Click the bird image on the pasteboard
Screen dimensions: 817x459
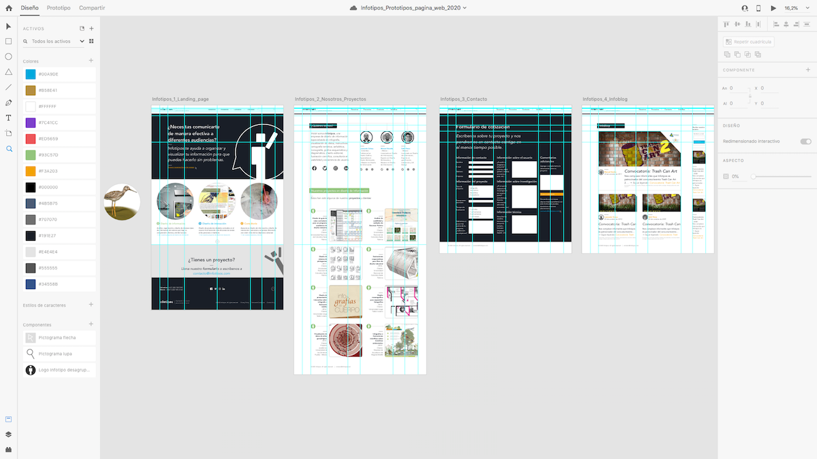[122, 202]
